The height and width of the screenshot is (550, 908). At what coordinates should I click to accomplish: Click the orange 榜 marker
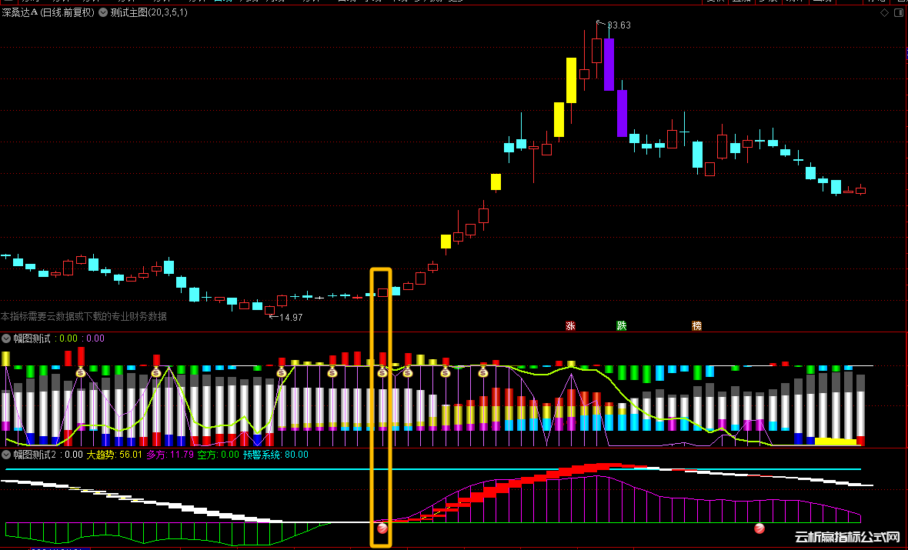tap(696, 326)
